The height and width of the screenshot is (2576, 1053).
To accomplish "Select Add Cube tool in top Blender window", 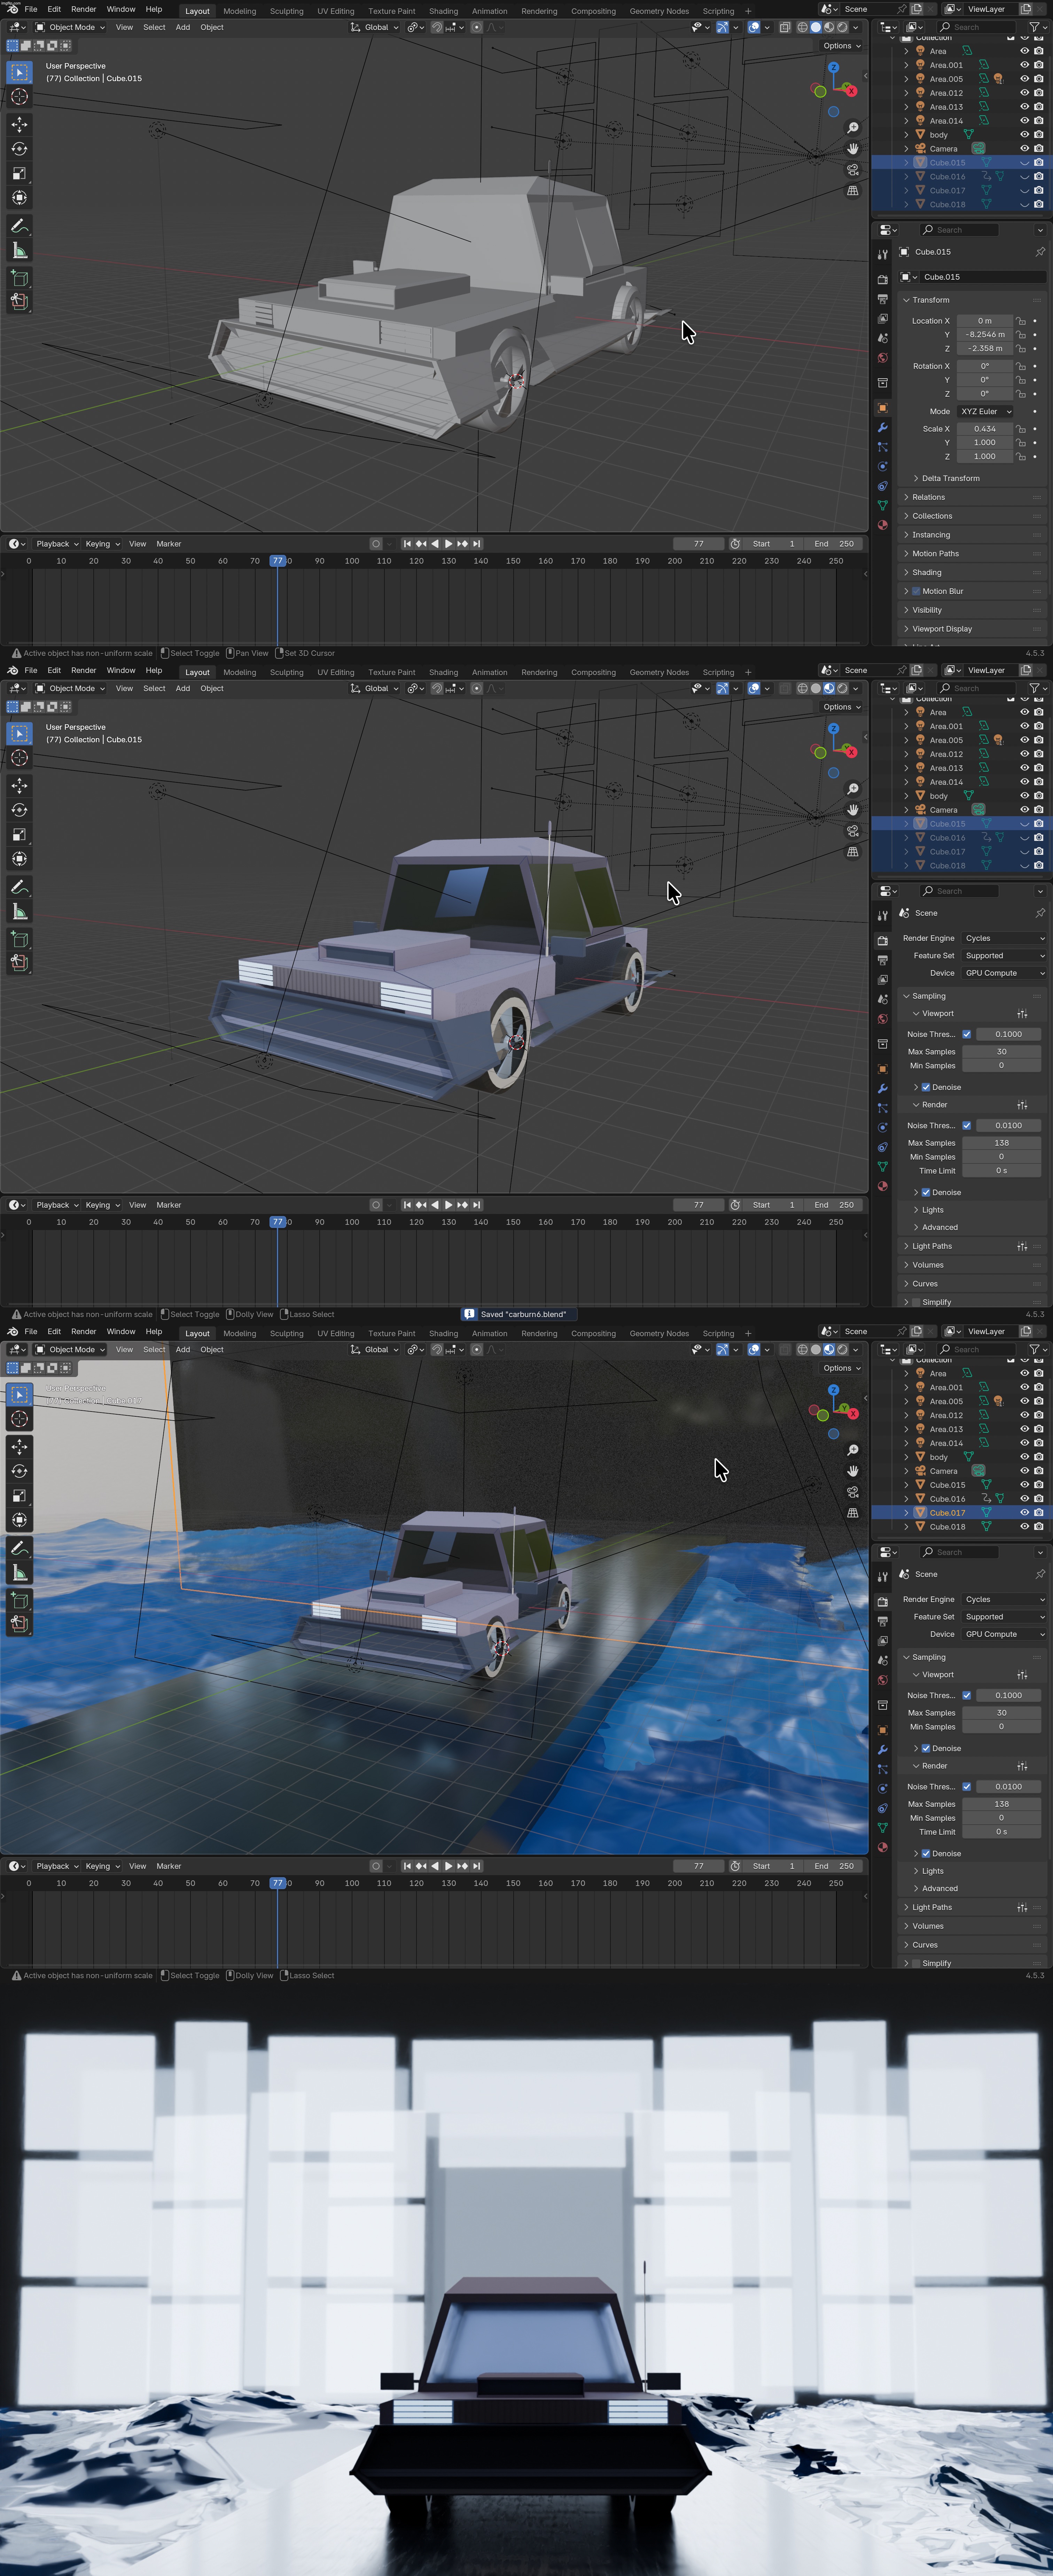I will coord(19,278).
